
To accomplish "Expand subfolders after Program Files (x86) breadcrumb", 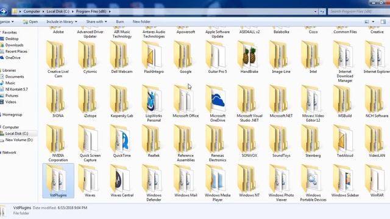I will [x=110, y=12].
